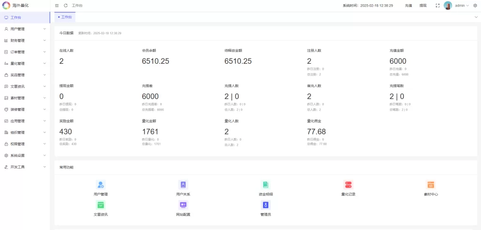Image resolution: width=481 pixels, height=230 pixels.
Task: Click the 应用管理 icon in sidebar
Action: point(6,121)
